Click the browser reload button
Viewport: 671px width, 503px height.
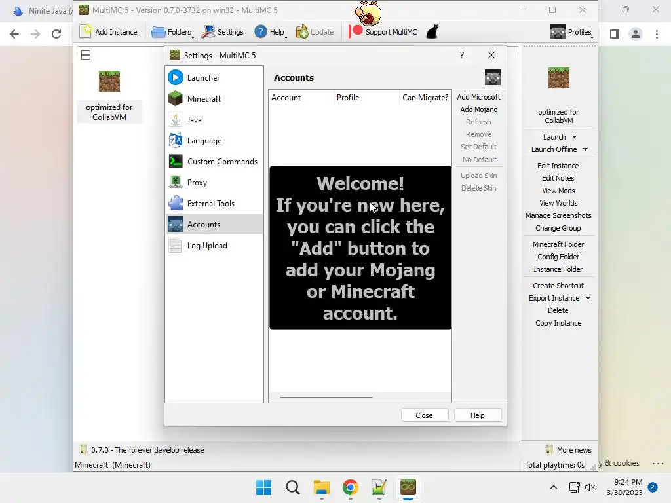click(x=56, y=34)
